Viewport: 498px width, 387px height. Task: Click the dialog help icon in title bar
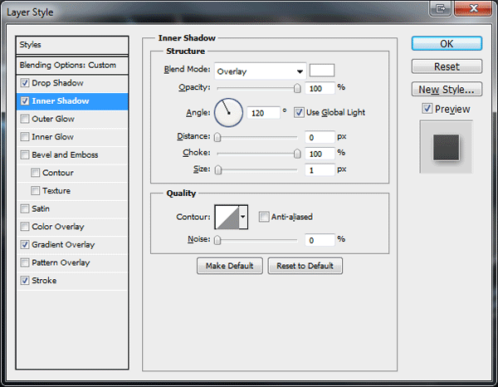tap(441, 8)
